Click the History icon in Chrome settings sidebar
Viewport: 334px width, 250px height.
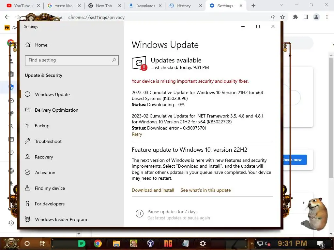(11, 223)
